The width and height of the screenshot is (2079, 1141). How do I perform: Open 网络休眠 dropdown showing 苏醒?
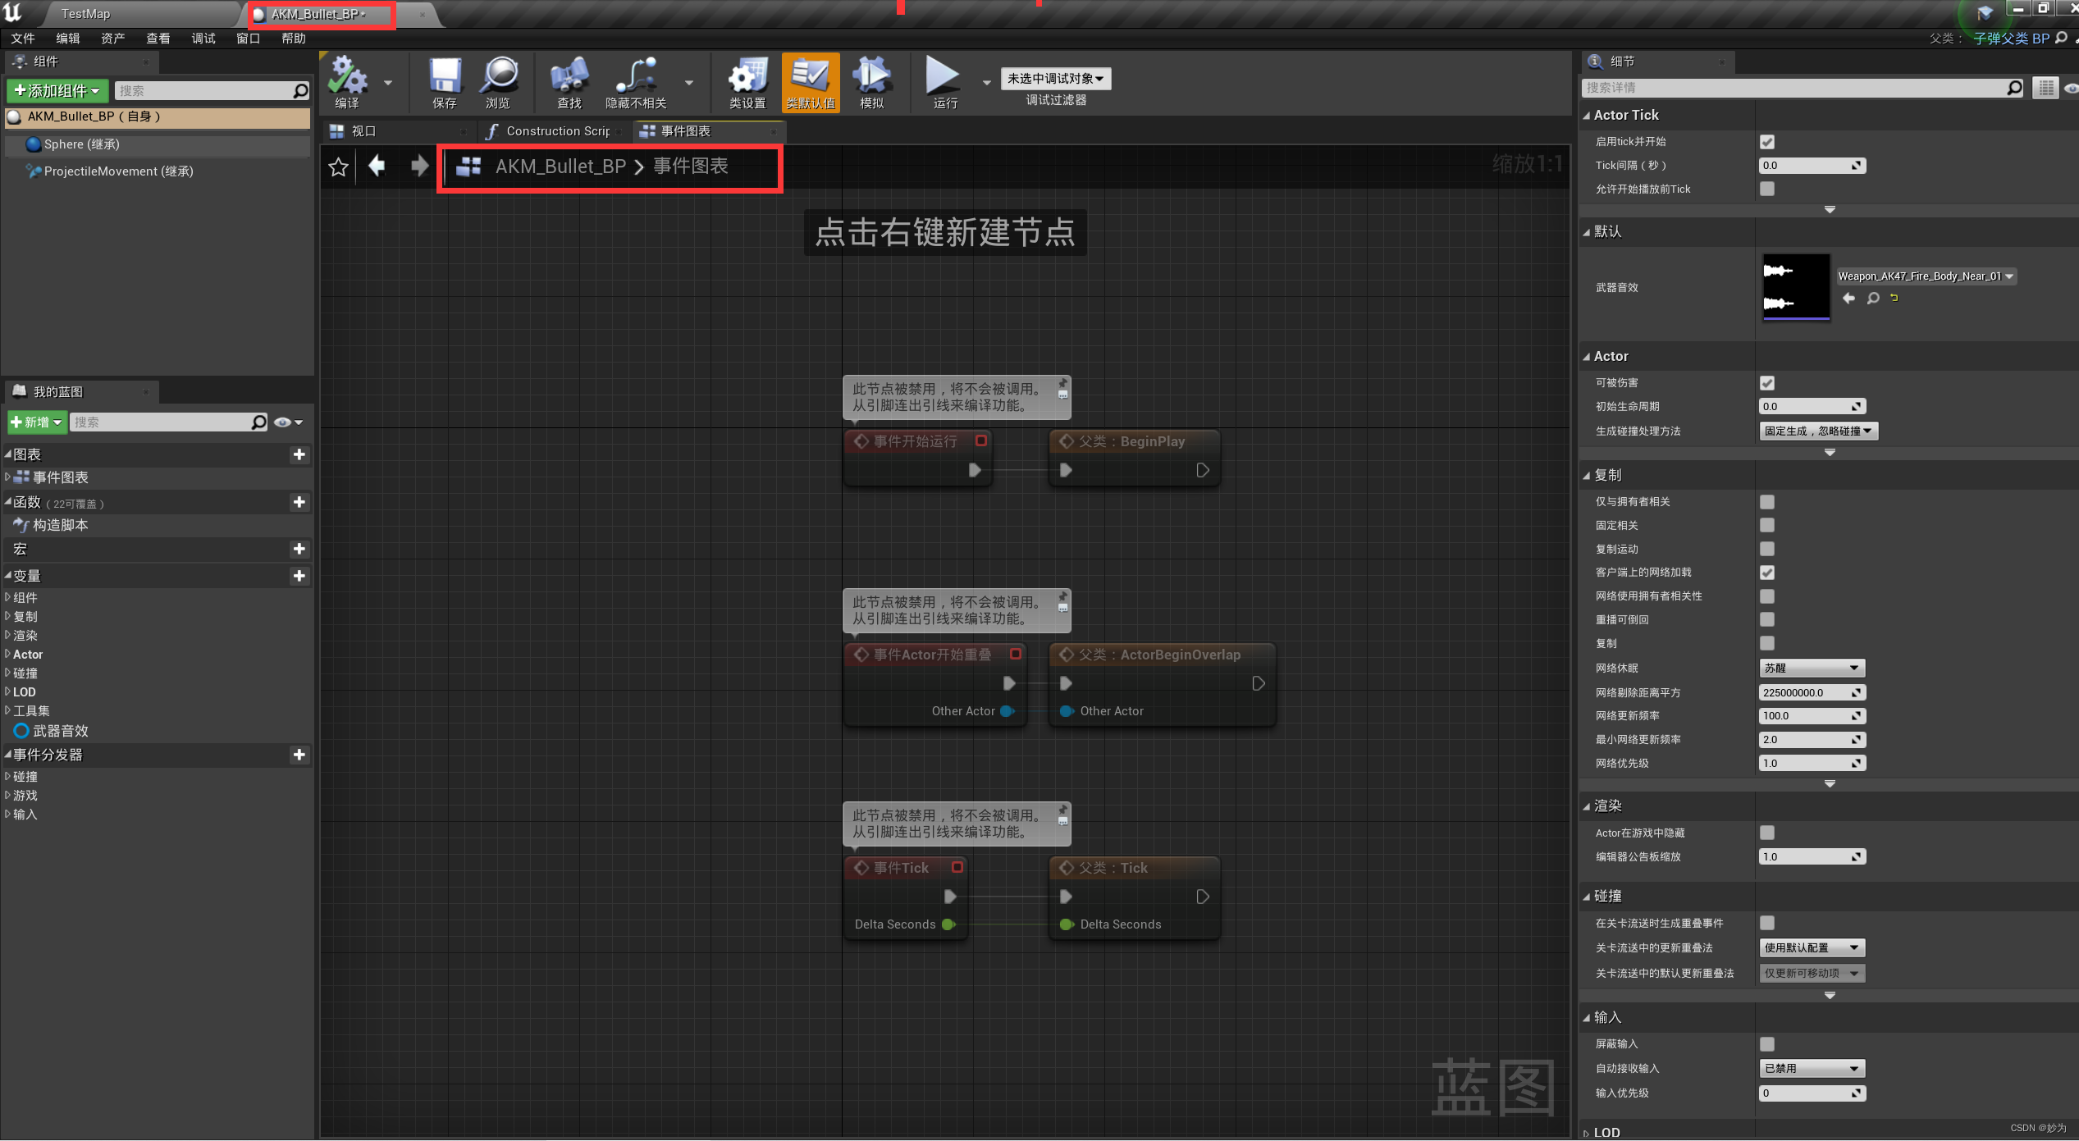tap(1812, 669)
